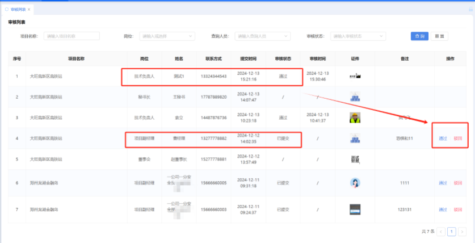Reject row 7 via 驳回 link
Viewport: 475px width, 243px height.
pyautogui.click(x=457, y=209)
